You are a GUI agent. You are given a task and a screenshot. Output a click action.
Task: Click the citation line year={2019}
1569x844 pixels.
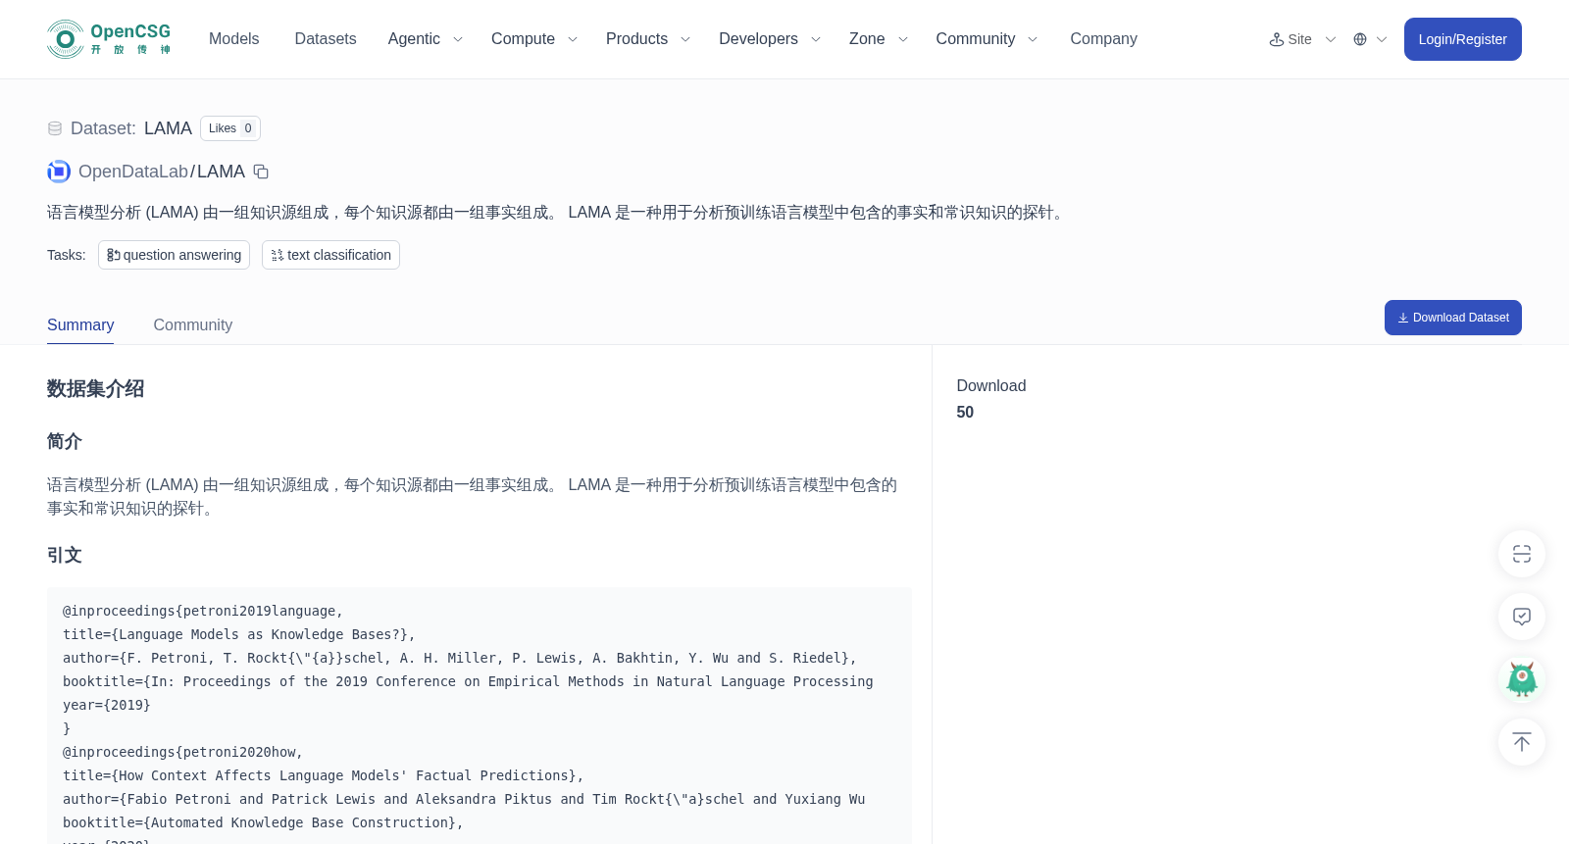(107, 705)
